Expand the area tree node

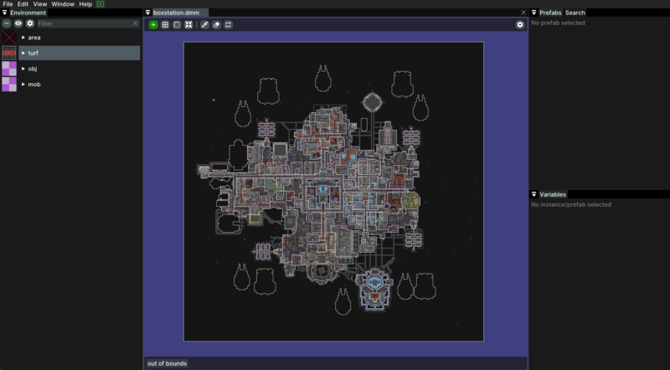click(23, 38)
